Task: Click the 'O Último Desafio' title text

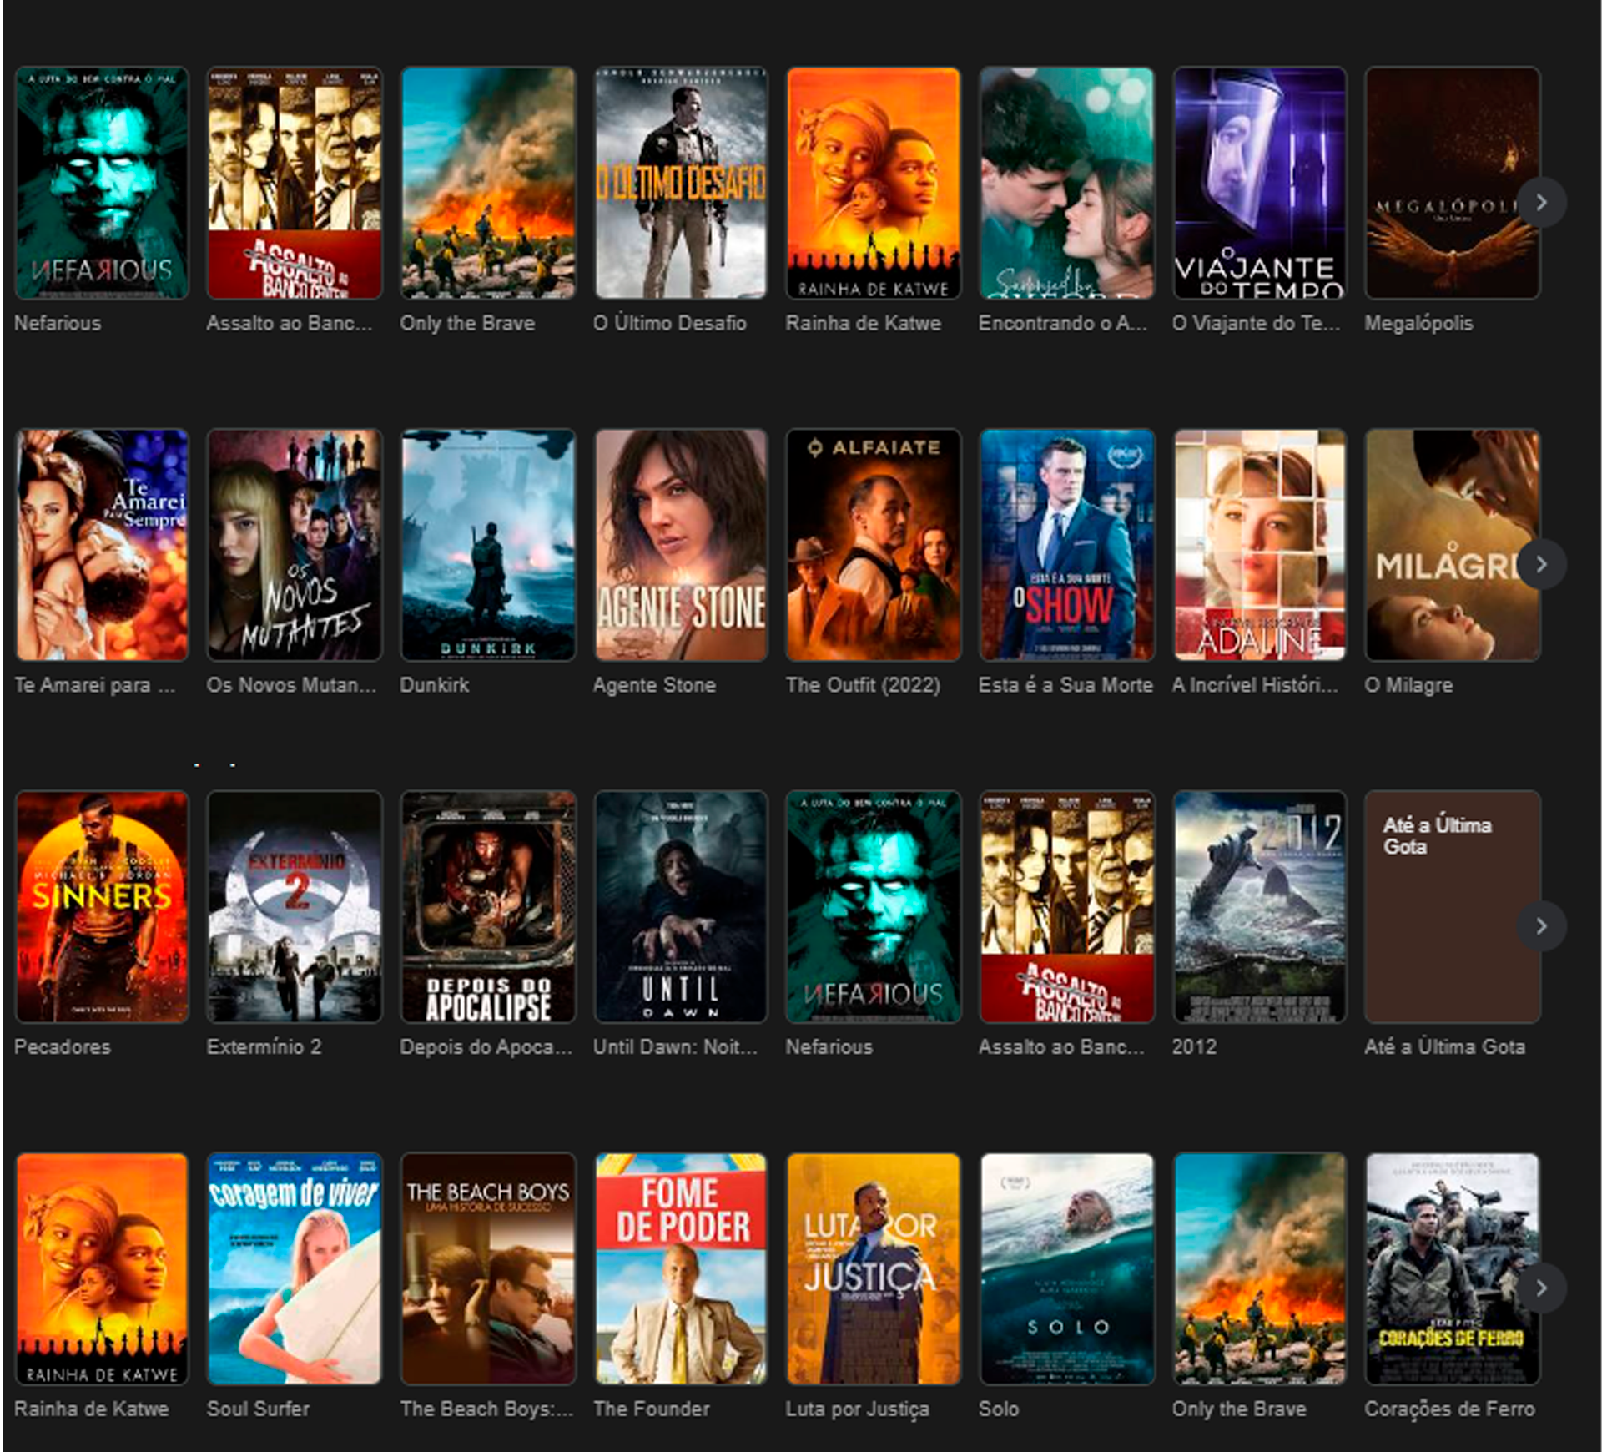Action: (x=670, y=323)
